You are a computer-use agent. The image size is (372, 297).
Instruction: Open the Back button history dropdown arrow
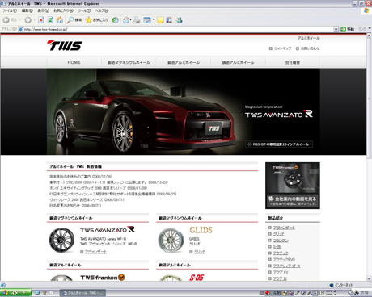pos(20,20)
